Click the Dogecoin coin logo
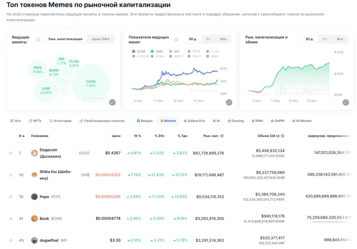Viewport: 357px width, 249px height. [34, 153]
